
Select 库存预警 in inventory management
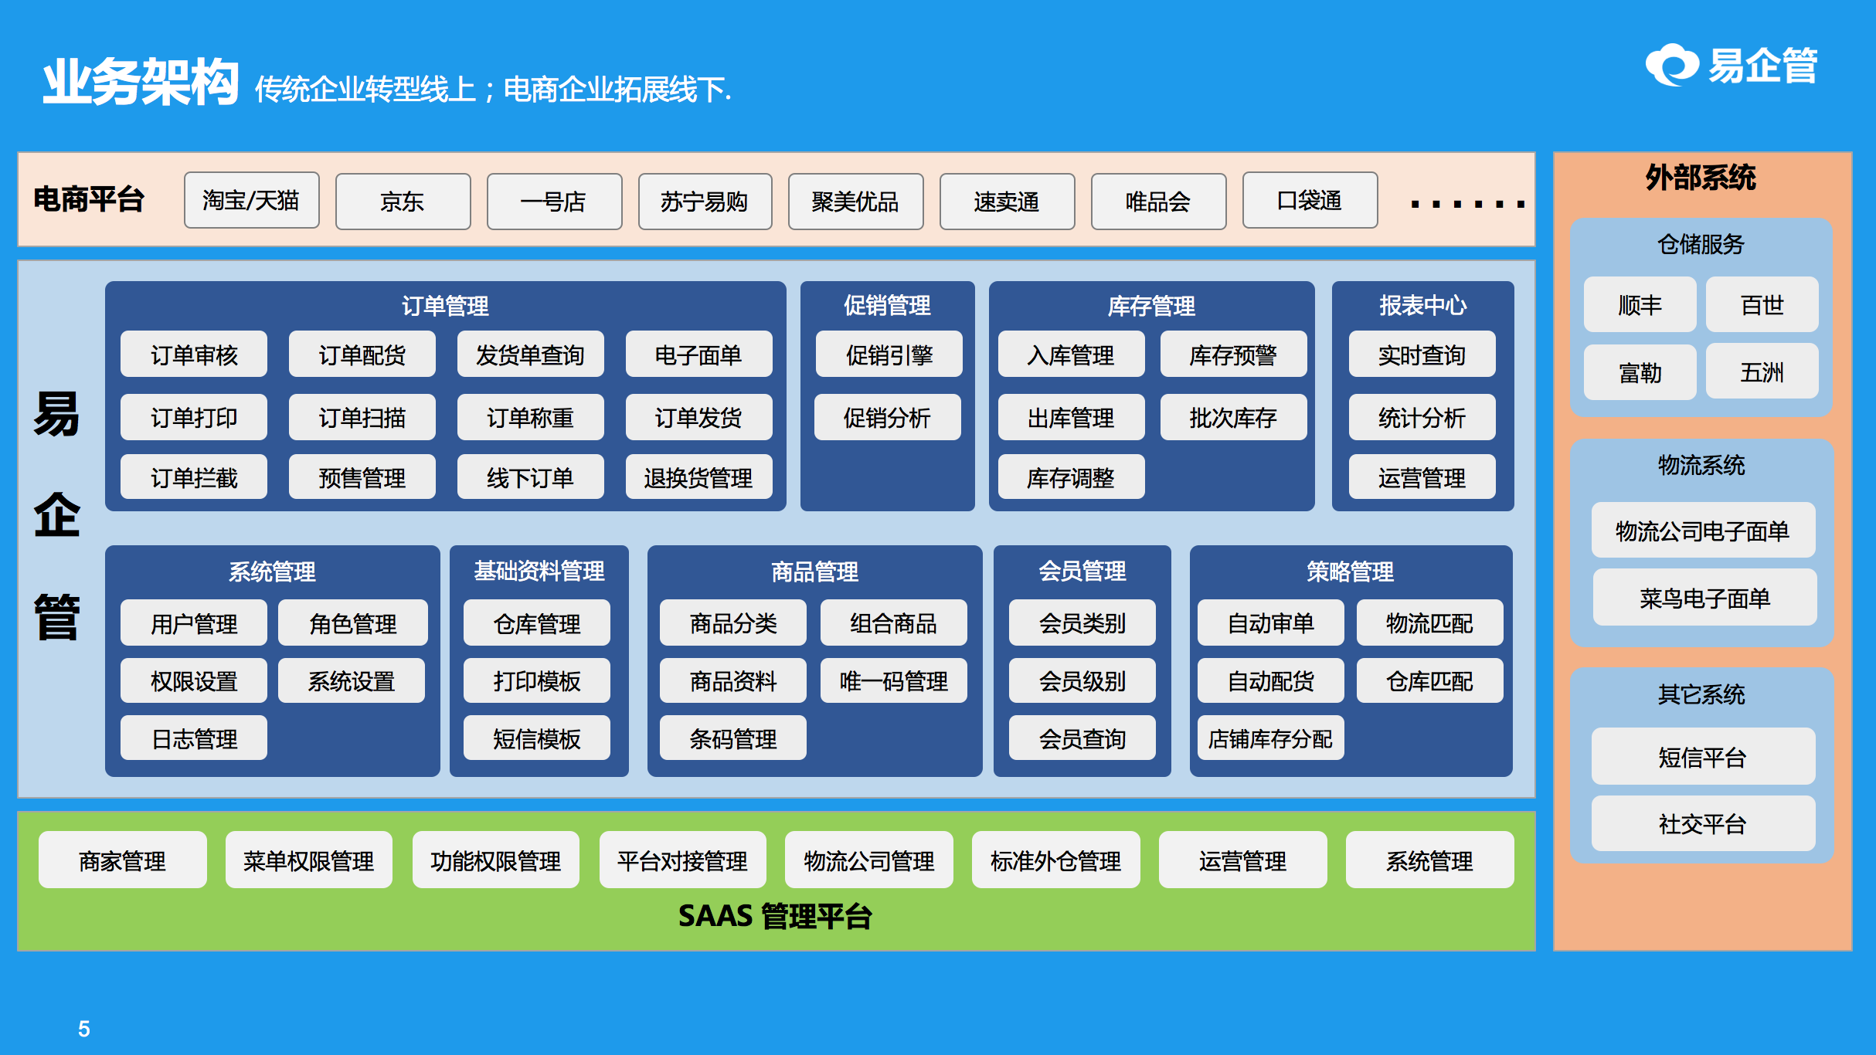coord(1233,354)
